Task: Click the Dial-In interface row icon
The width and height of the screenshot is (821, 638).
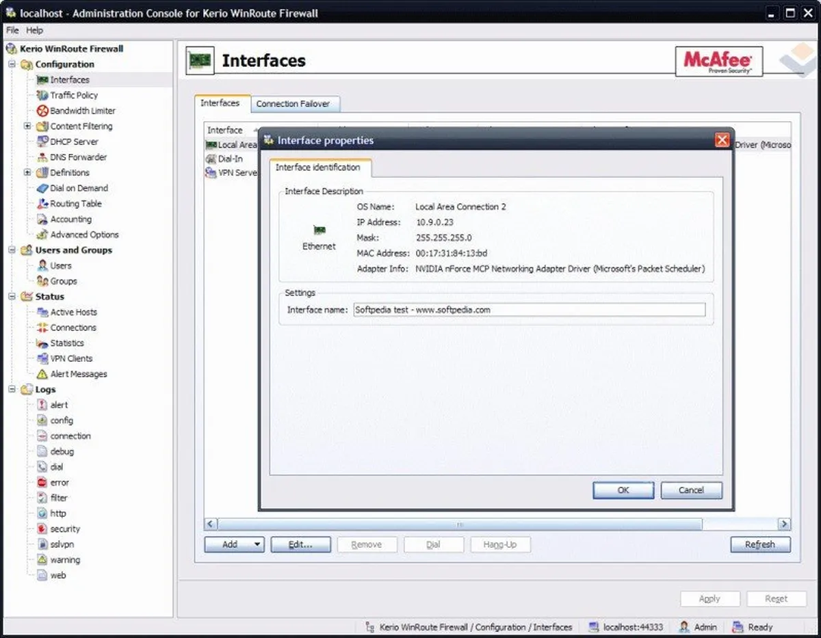Action: pyautogui.click(x=211, y=159)
